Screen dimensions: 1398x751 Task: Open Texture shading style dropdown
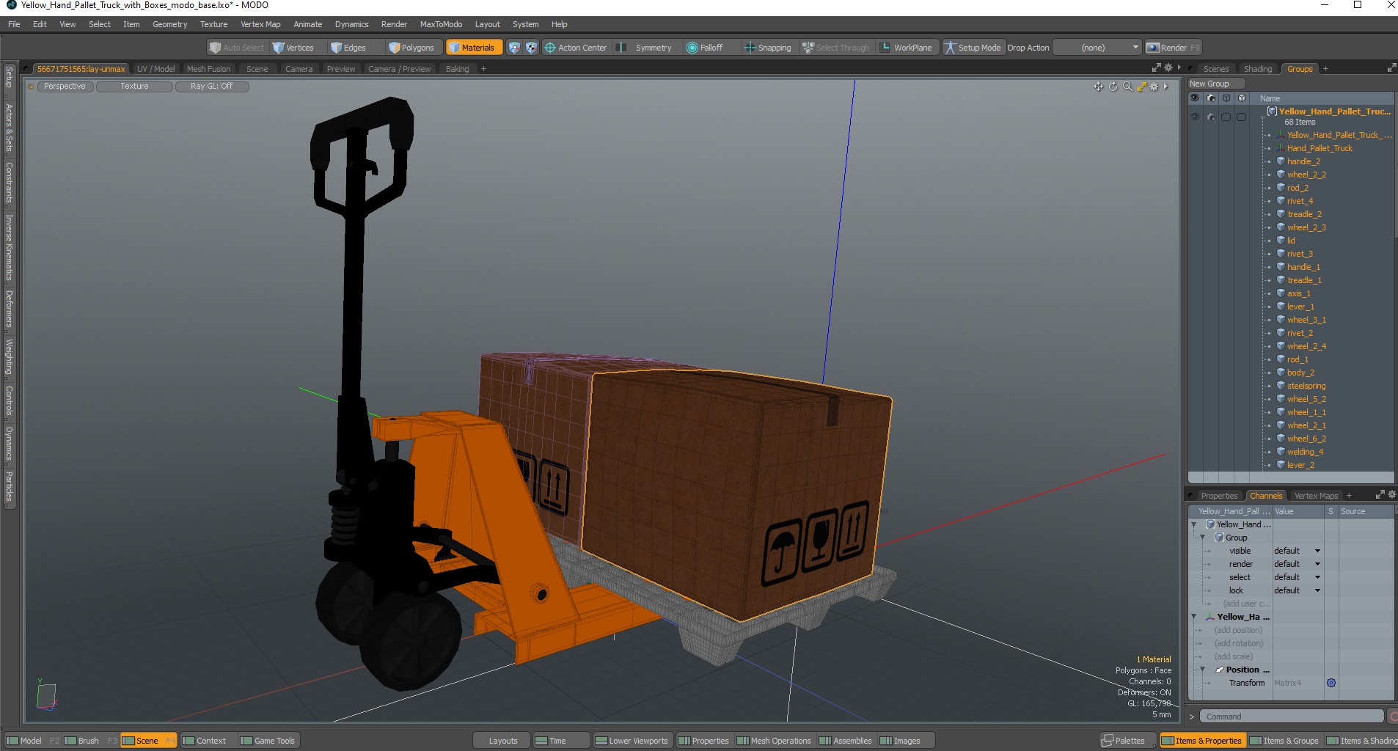click(x=134, y=87)
